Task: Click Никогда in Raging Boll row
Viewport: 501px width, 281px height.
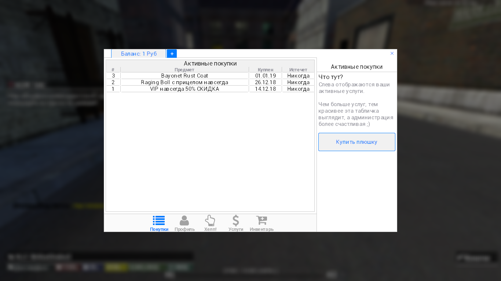Action: (x=299, y=82)
